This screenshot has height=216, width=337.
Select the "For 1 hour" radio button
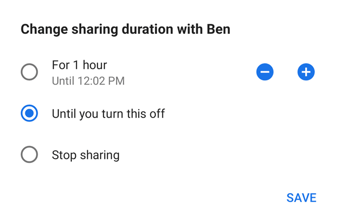[29, 72]
